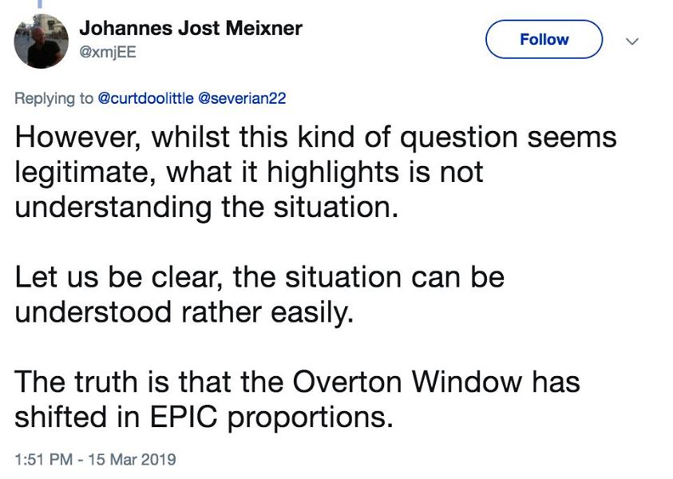Screen dimensions: 673x479
Task: Click "understanding the situation." line
Action: (x=206, y=207)
